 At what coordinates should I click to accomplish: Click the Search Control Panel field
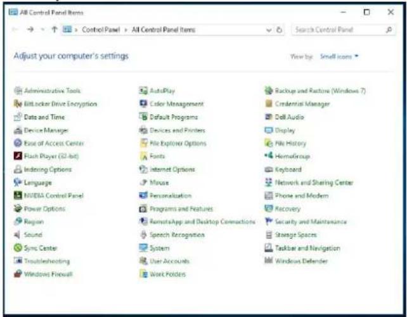(344, 30)
